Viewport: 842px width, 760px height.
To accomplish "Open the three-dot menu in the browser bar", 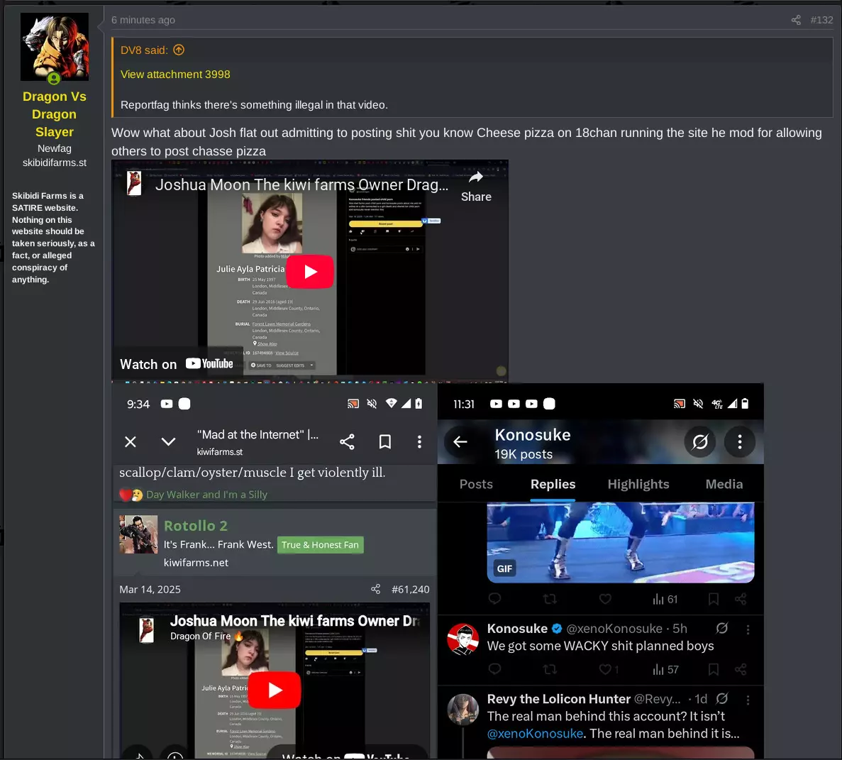I will coord(419,441).
